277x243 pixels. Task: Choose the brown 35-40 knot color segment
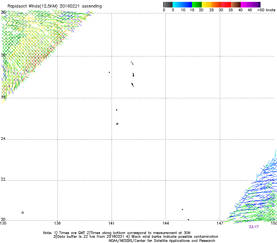(x=236, y=4)
